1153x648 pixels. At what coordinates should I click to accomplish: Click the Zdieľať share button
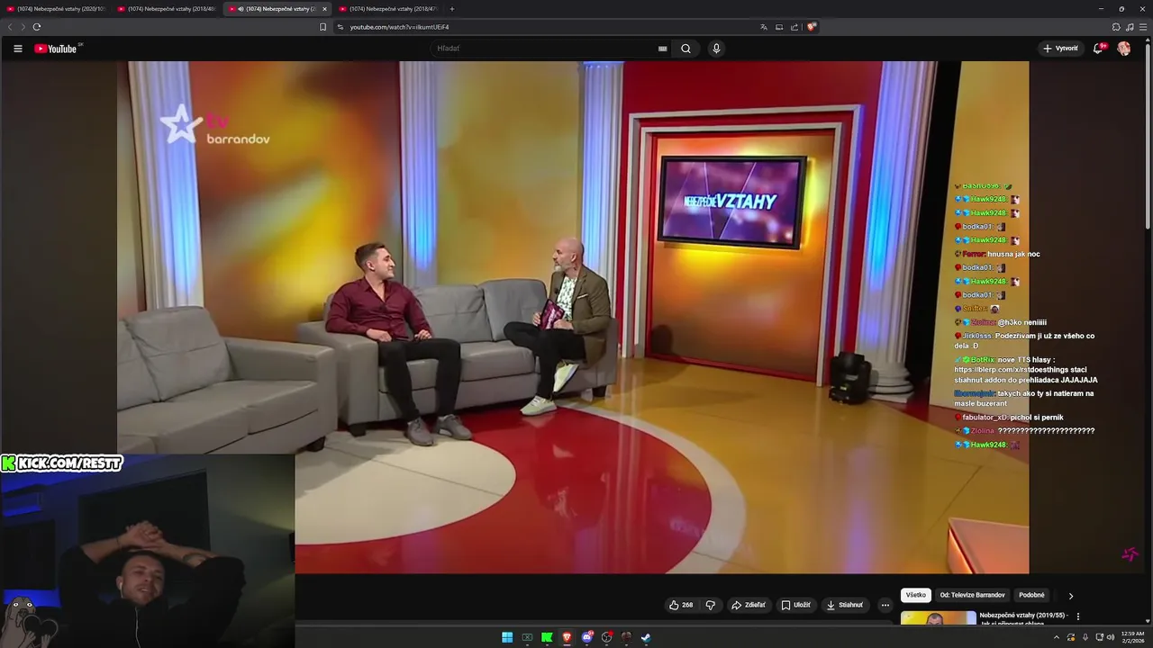coord(749,605)
